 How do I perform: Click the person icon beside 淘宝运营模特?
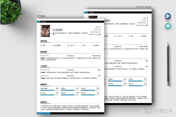point(53,45)
